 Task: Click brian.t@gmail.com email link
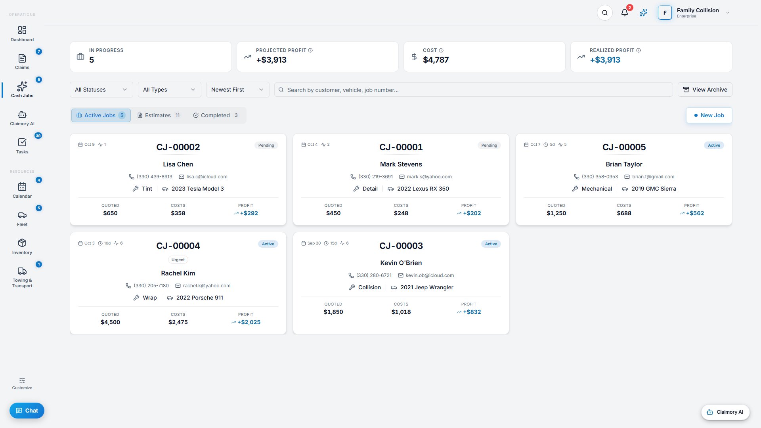pyautogui.click(x=653, y=177)
